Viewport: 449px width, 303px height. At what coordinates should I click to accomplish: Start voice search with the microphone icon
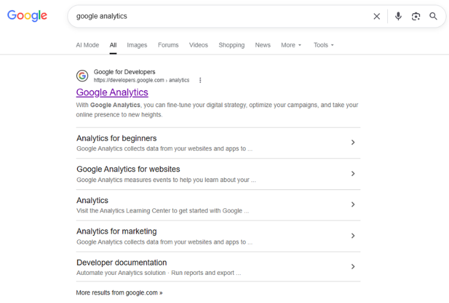[398, 16]
